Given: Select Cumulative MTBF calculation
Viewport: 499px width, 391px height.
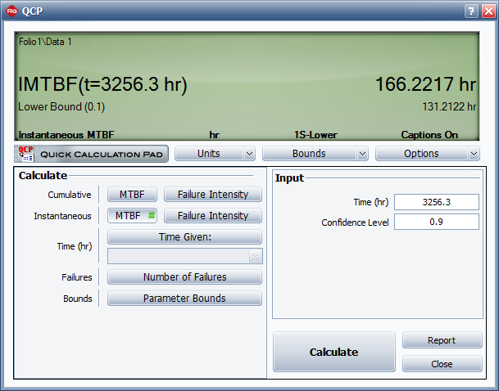Looking at the screenshot, I should click(x=132, y=195).
